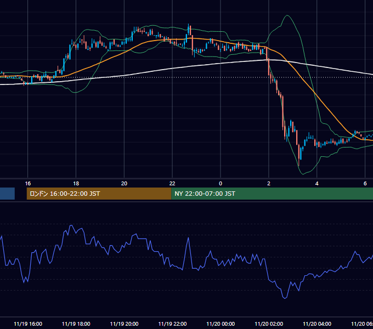Screen dimensions: 373x329
Task: Click the upper Bollinger band peak after 2:00
Action: (287, 15)
